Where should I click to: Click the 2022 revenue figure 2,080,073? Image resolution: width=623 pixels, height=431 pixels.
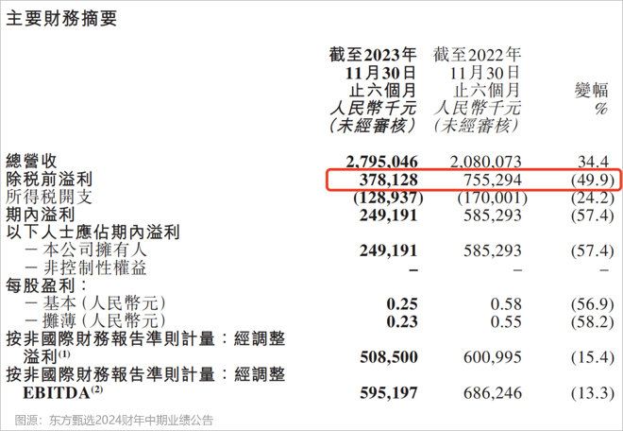click(484, 162)
